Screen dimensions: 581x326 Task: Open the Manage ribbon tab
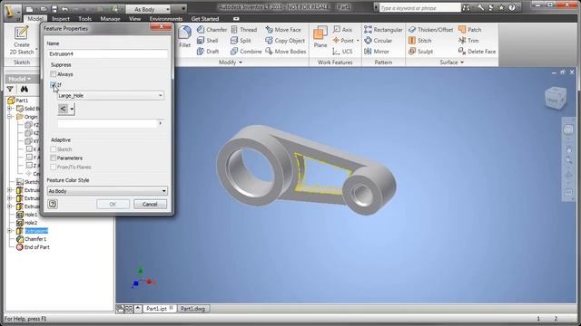tap(110, 19)
